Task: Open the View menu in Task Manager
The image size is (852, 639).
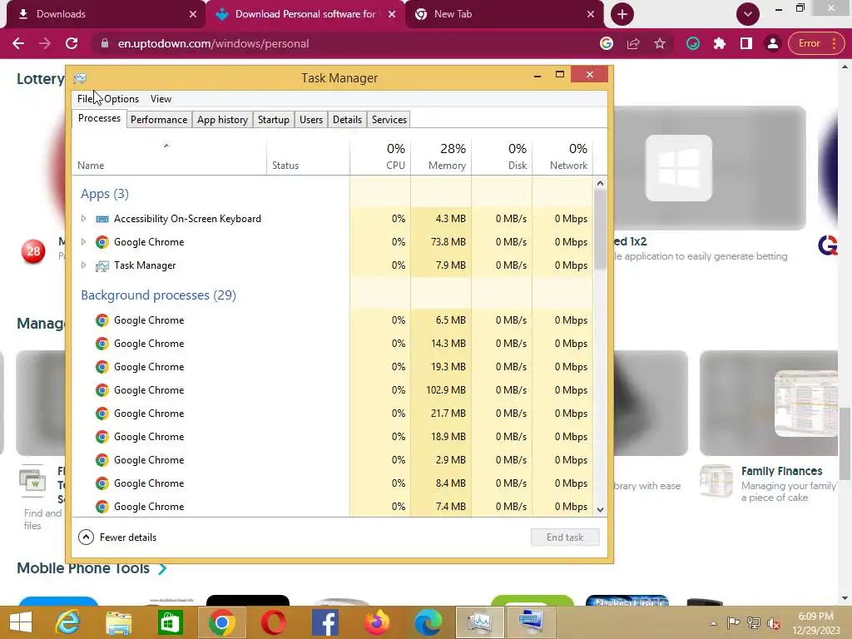Action: [161, 99]
